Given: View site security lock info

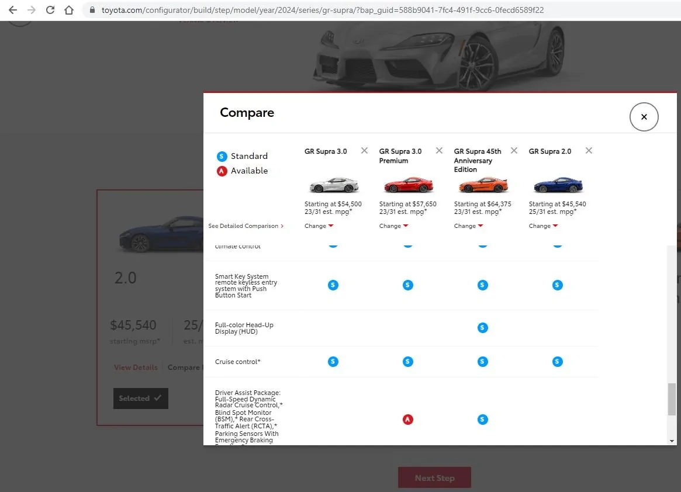Looking at the screenshot, I should (x=92, y=10).
